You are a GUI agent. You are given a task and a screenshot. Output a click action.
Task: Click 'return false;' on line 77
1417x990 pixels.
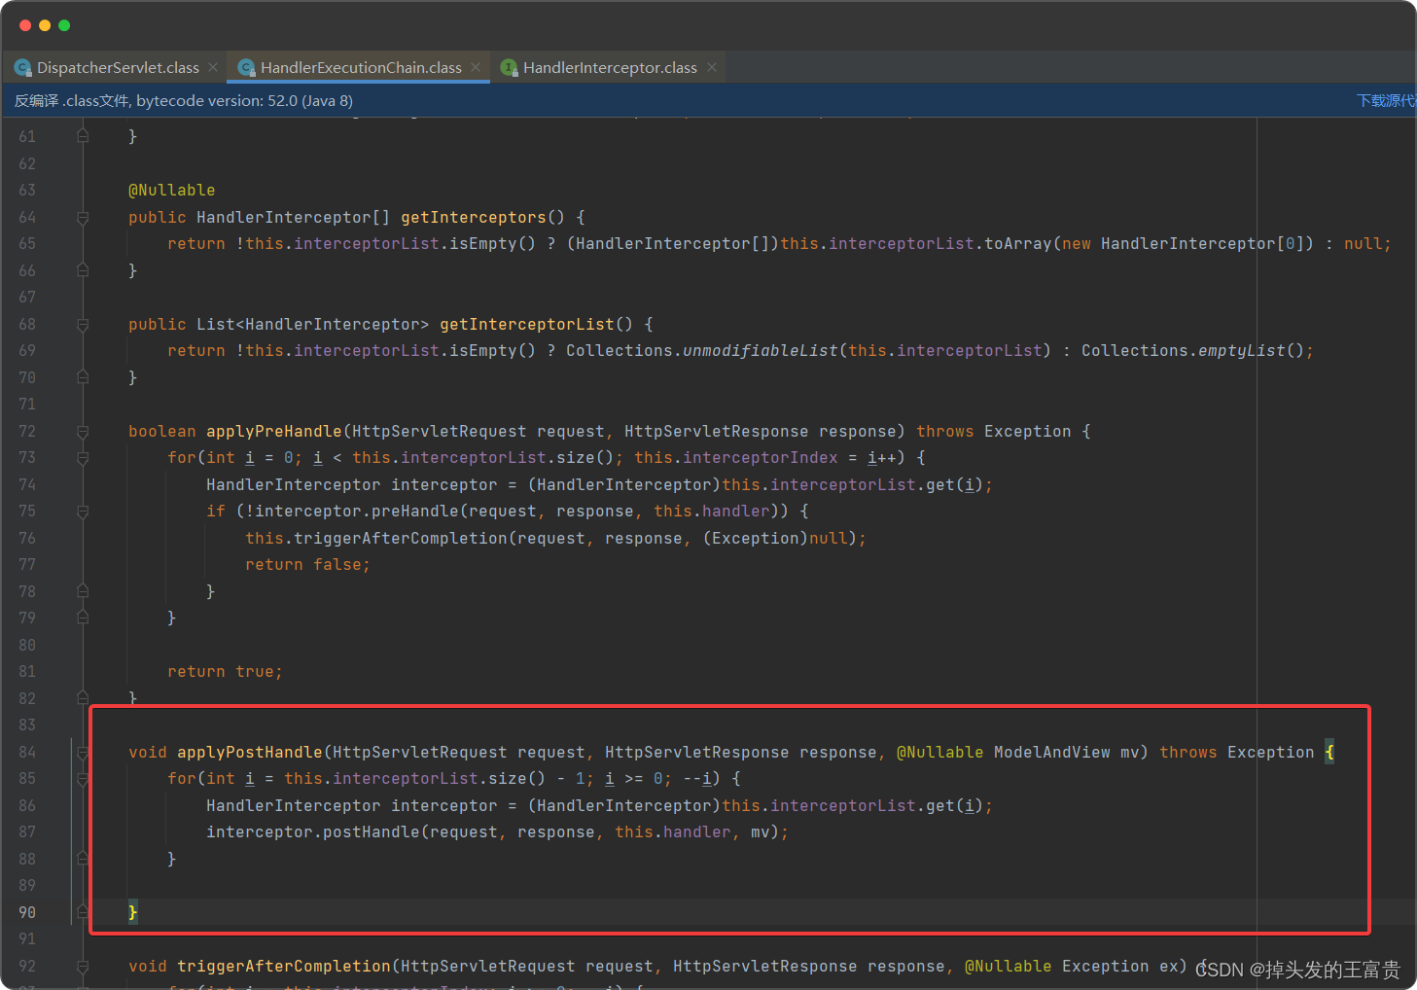(307, 564)
